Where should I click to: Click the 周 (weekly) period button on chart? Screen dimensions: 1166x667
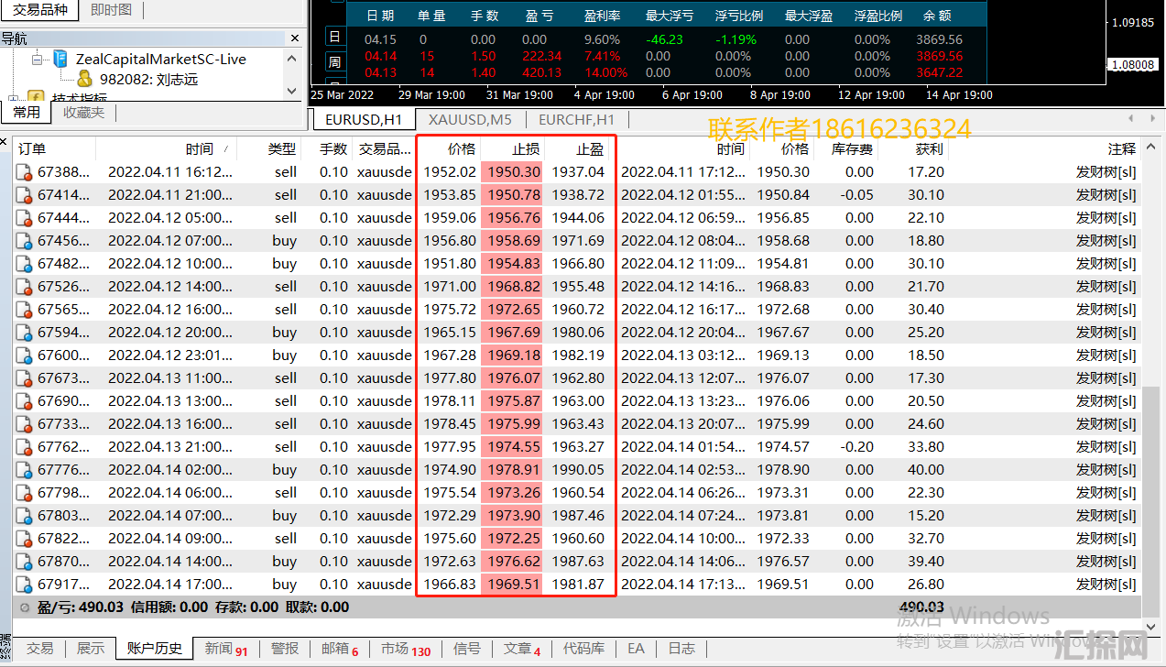334,62
